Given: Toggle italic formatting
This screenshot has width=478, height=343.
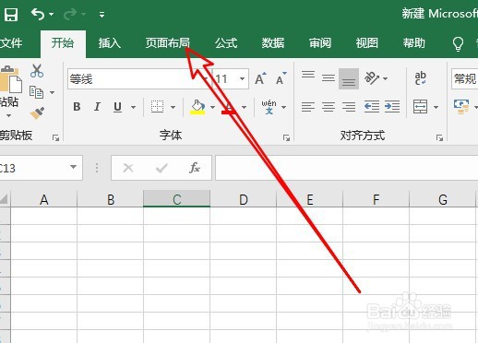Looking at the screenshot, I should pyautogui.click(x=97, y=107).
